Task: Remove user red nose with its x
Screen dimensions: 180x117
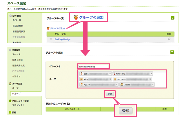Action: click(x=150, y=79)
